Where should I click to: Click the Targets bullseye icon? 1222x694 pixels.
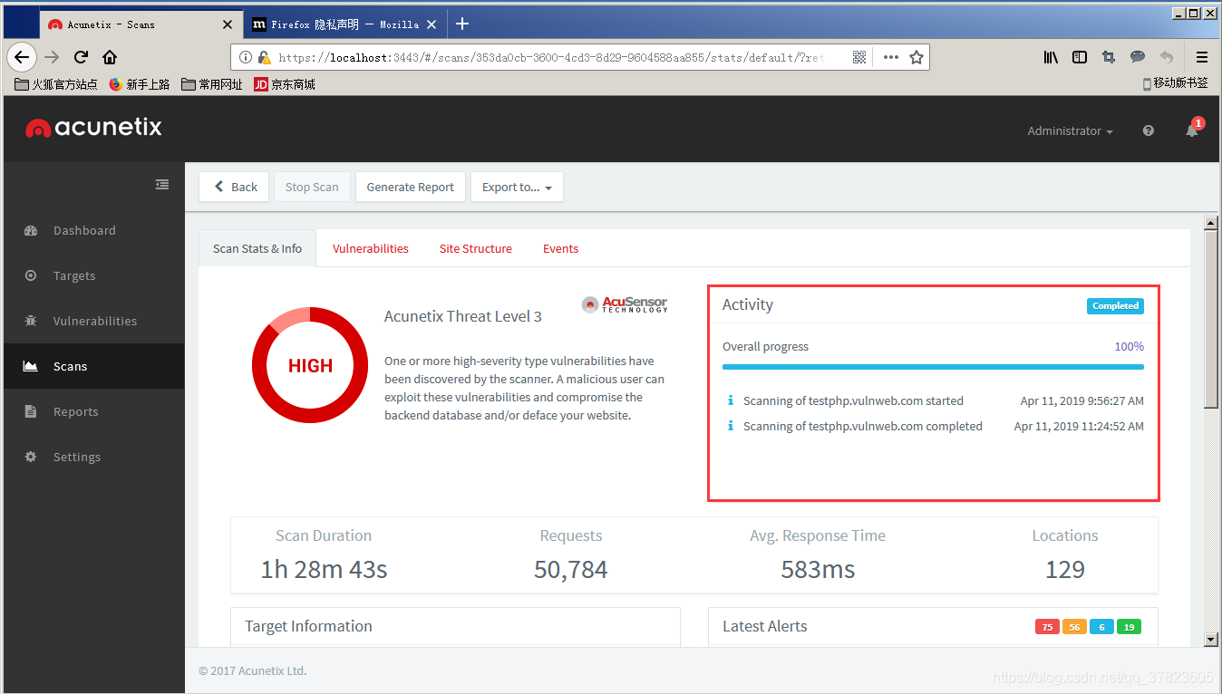(x=31, y=275)
